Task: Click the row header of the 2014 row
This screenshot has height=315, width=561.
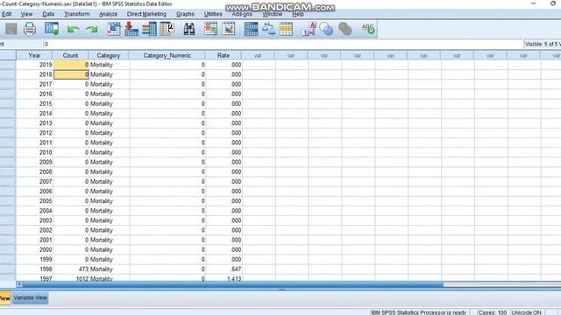Action: 8,113
